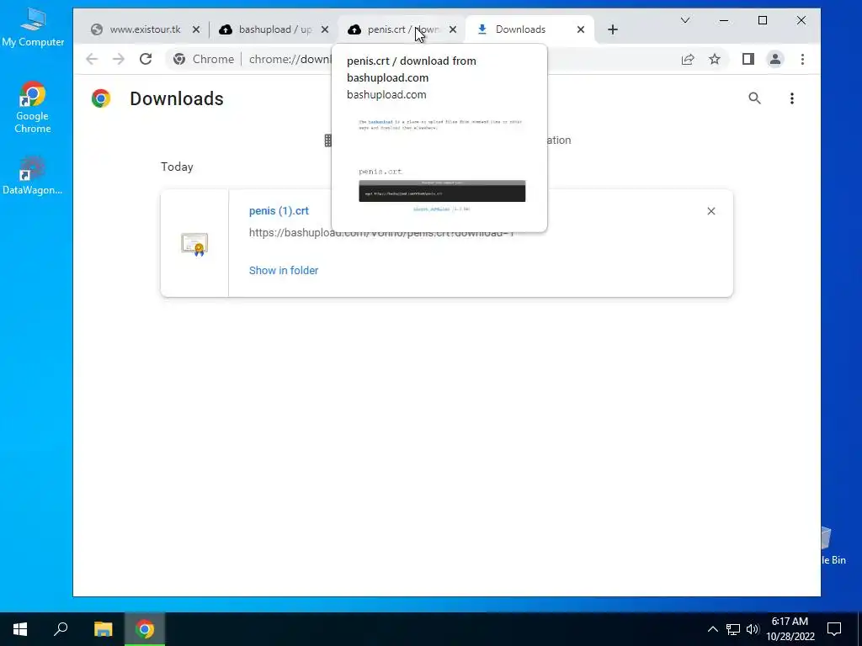This screenshot has height=646, width=862.
Task: Open the Chrome profile menu
Action: [x=775, y=60]
